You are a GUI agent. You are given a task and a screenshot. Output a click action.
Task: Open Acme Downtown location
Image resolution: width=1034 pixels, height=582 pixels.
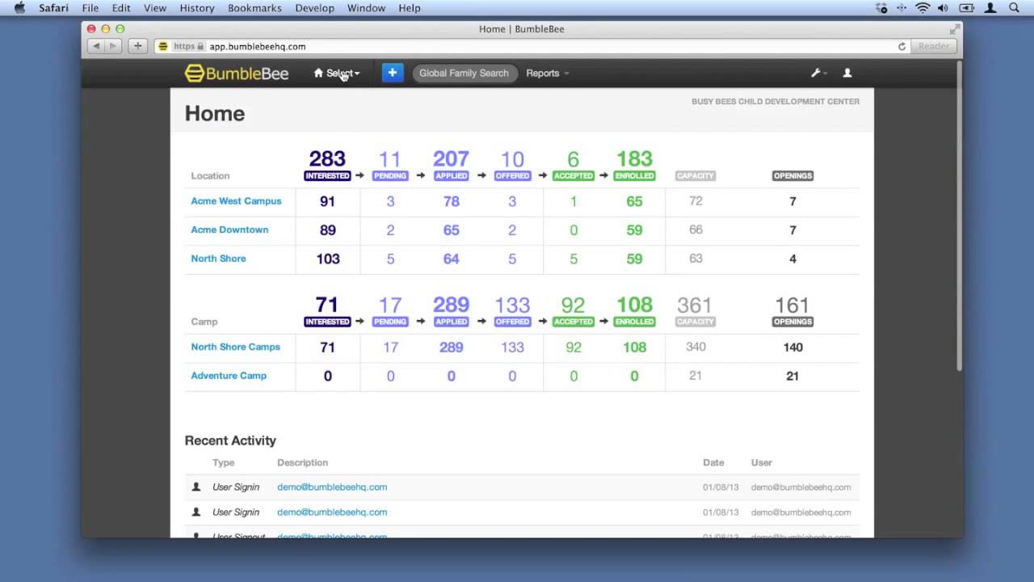(229, 230)
